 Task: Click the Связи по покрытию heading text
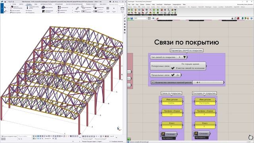[187, 42]
